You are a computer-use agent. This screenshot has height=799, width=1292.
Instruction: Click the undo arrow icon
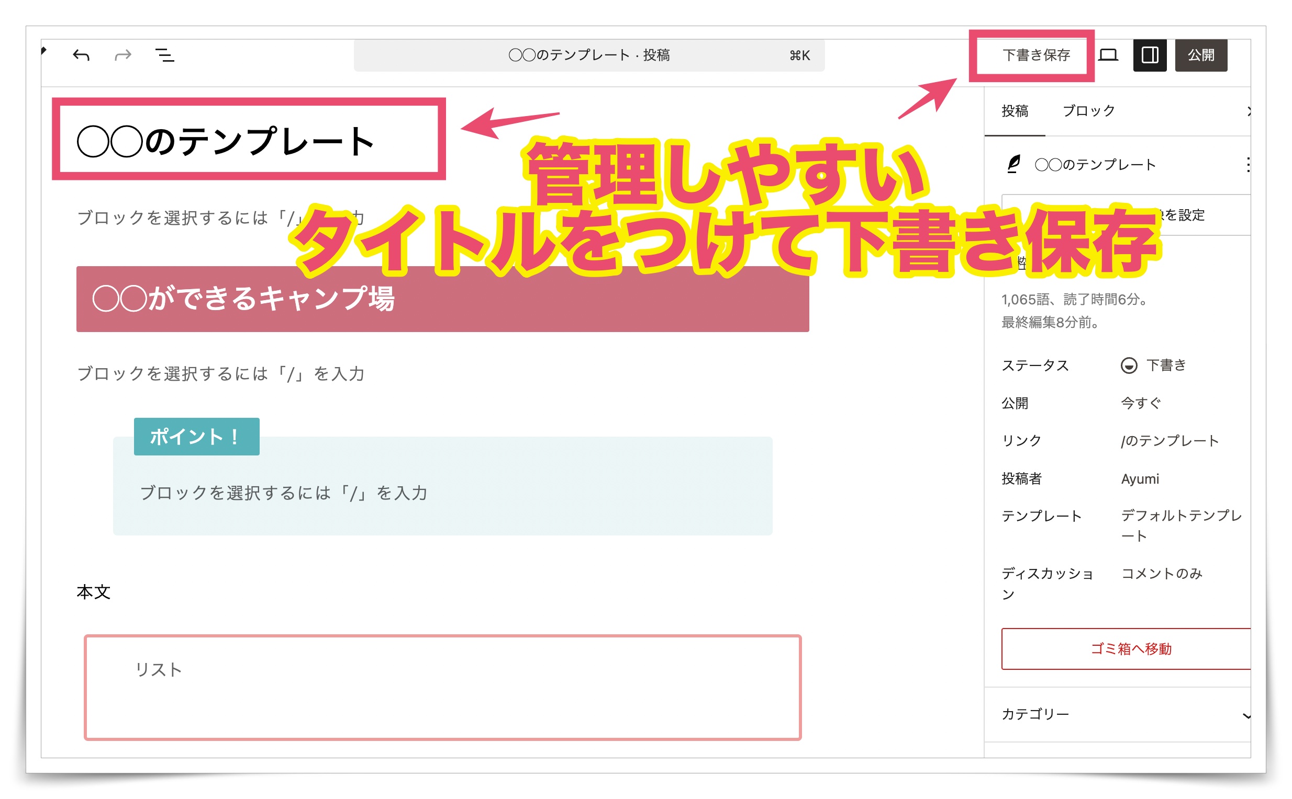tap(81, 55)
